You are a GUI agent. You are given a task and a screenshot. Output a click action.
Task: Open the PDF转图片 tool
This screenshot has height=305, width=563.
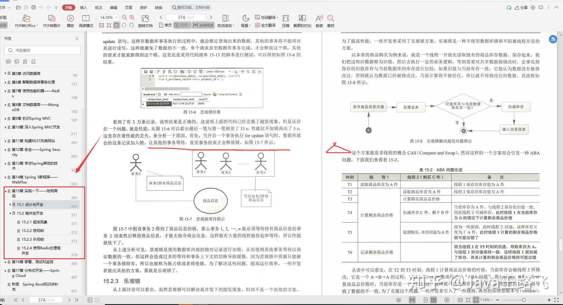coord(52,21)
